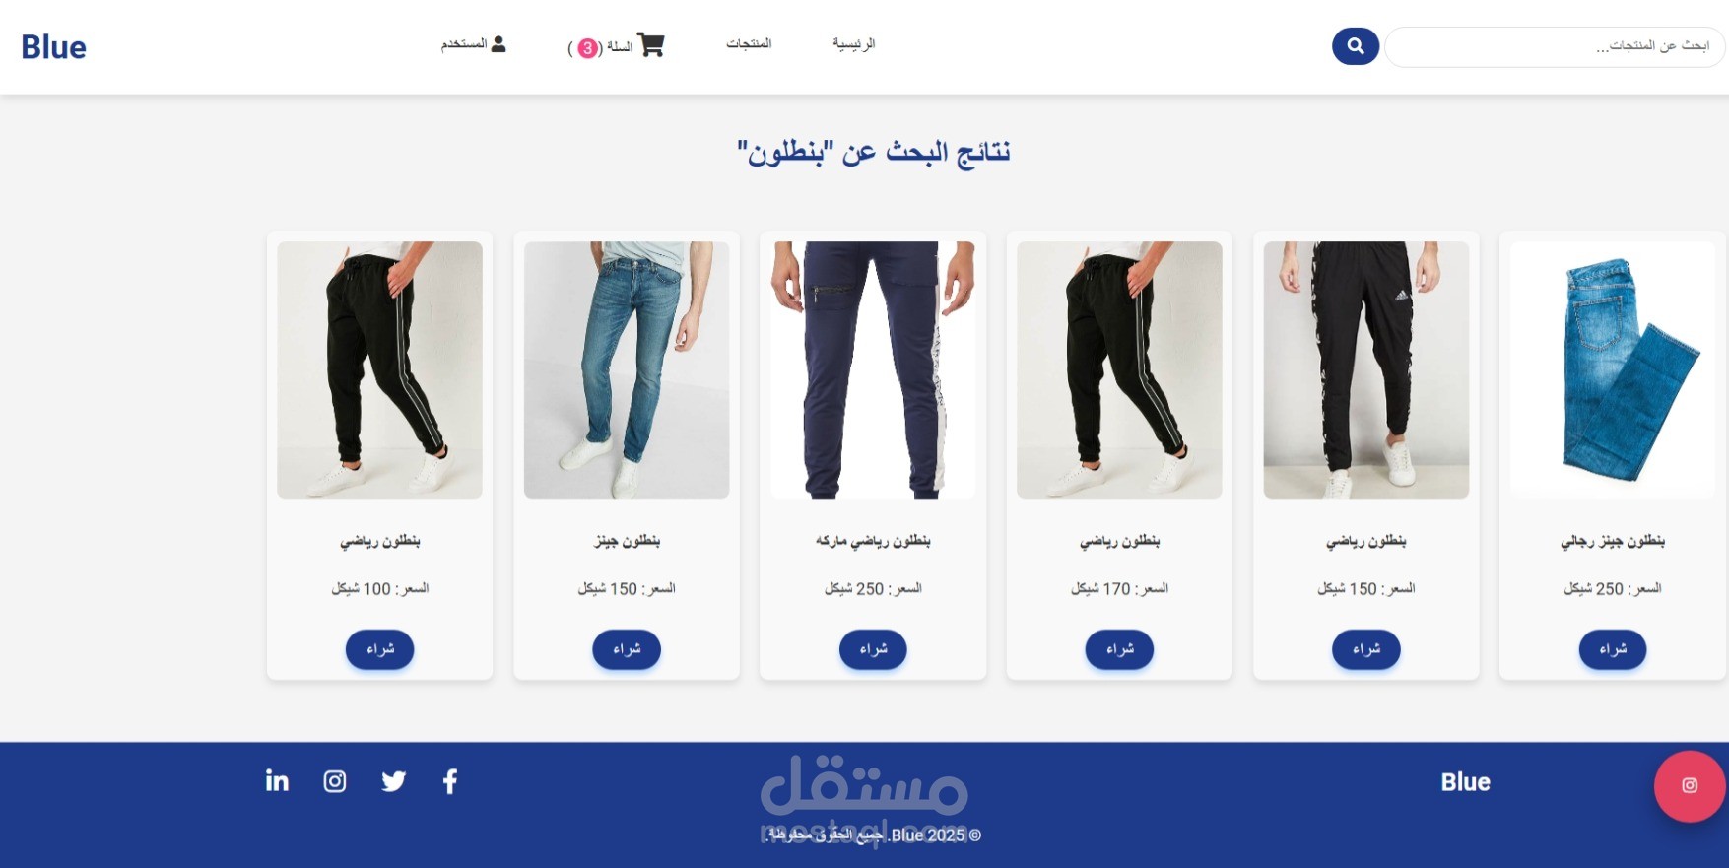Viewport: 1729px width, 868px height.
Task: Click the red floating Instagram button
Action: click(x=1690, y=785)
